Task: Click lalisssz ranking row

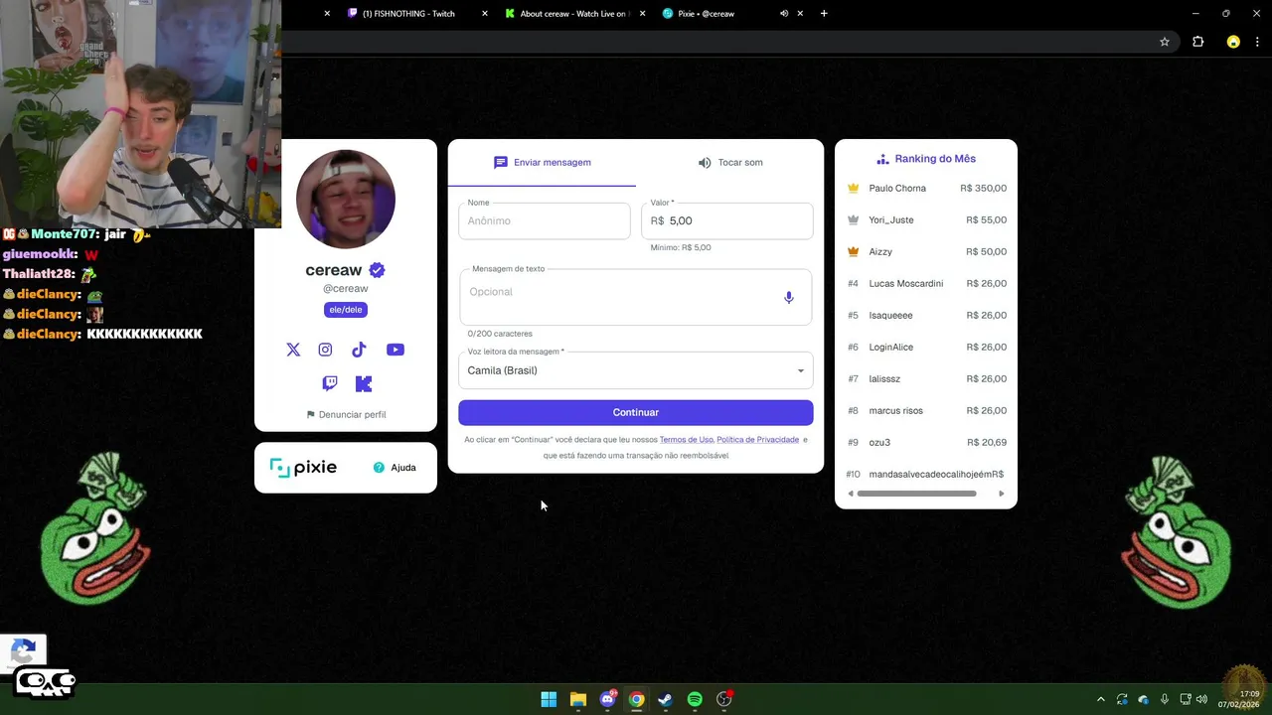Action: point(926,378)
